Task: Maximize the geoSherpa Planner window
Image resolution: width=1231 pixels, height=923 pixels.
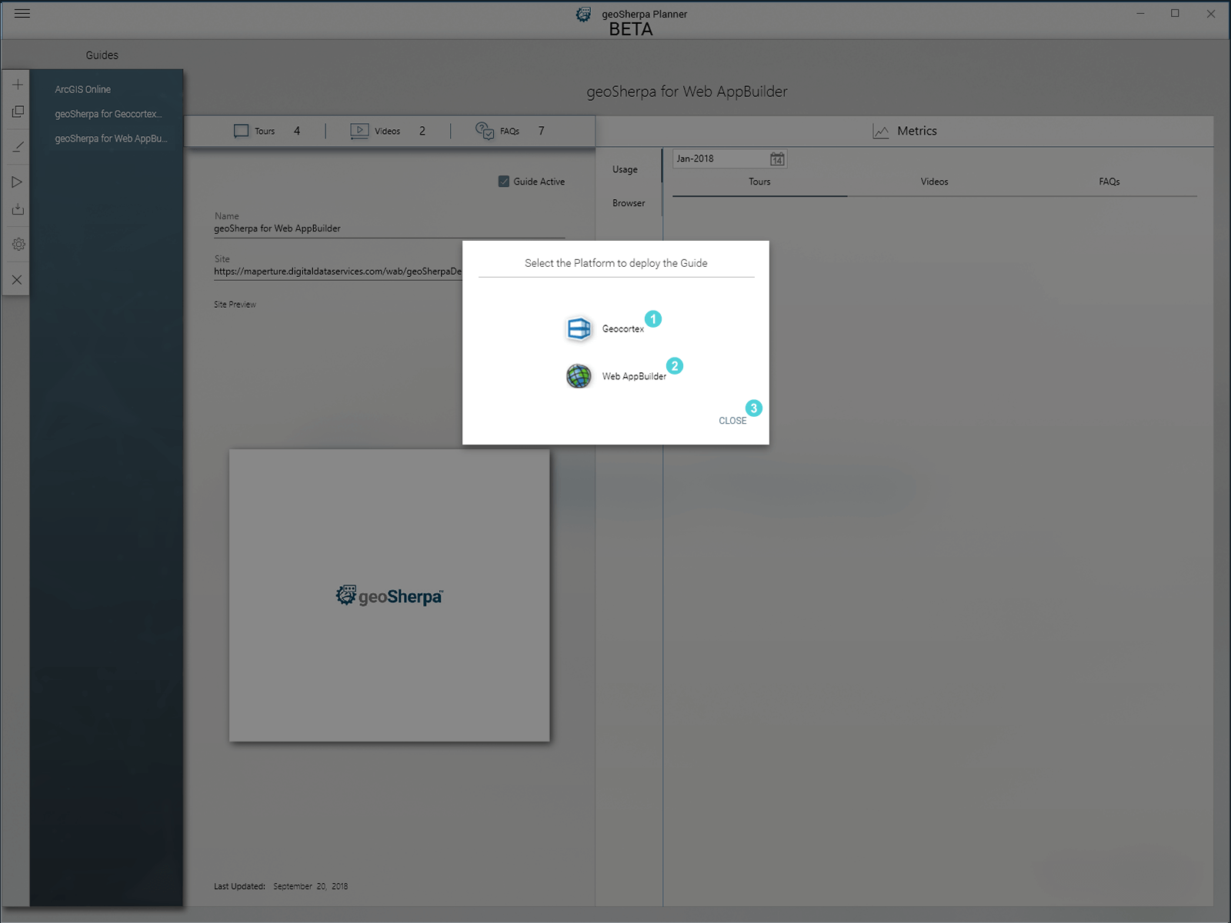Action: point(1175,13)
